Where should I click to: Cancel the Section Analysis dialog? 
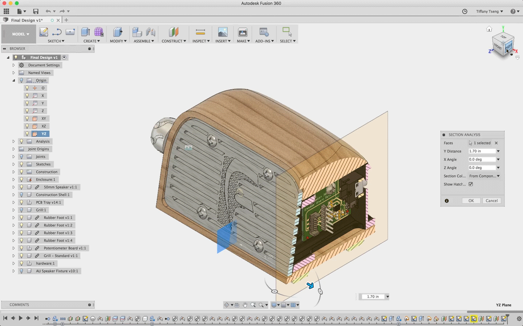pos(492,201)
